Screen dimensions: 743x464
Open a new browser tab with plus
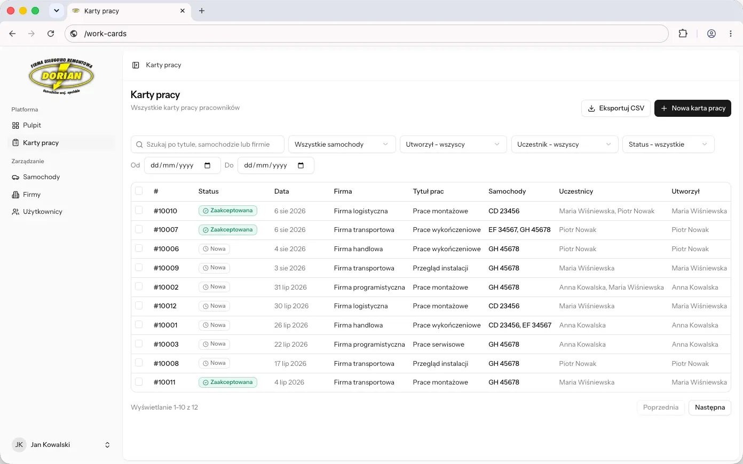[x=202, y=11]
